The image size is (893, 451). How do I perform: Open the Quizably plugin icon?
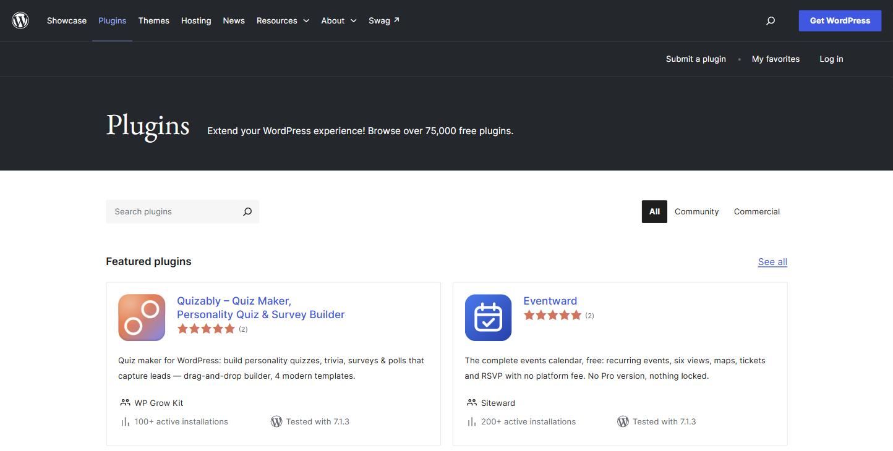point(142,318)
